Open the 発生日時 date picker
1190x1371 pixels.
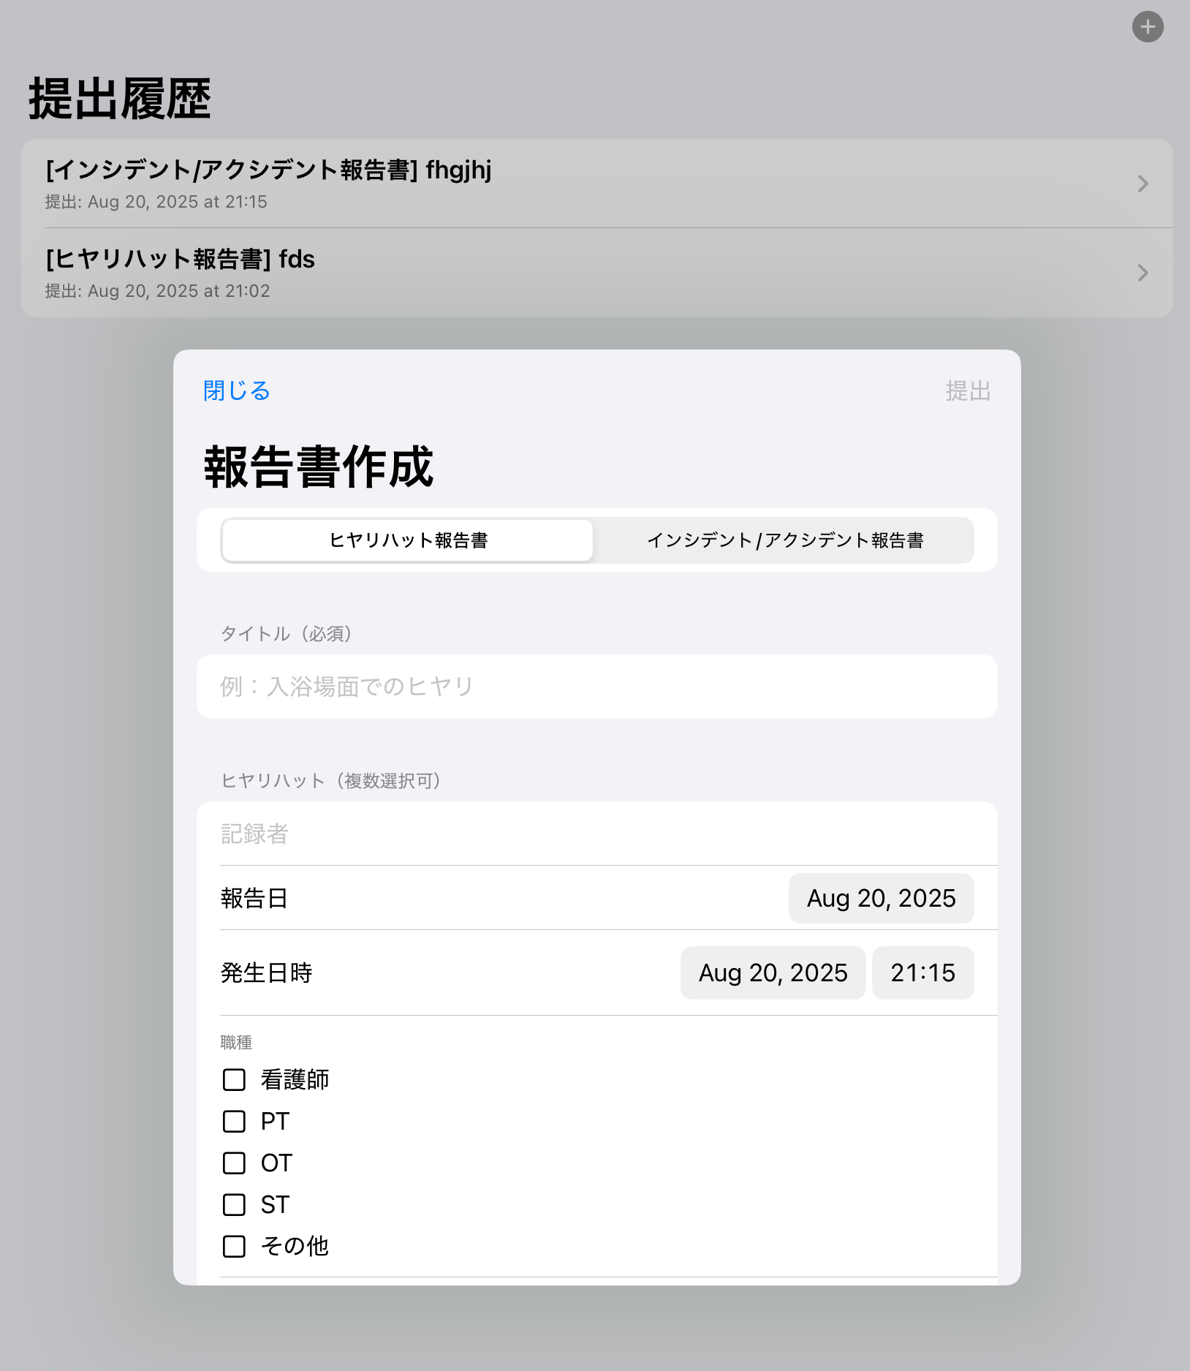click(x=773, y=973)
